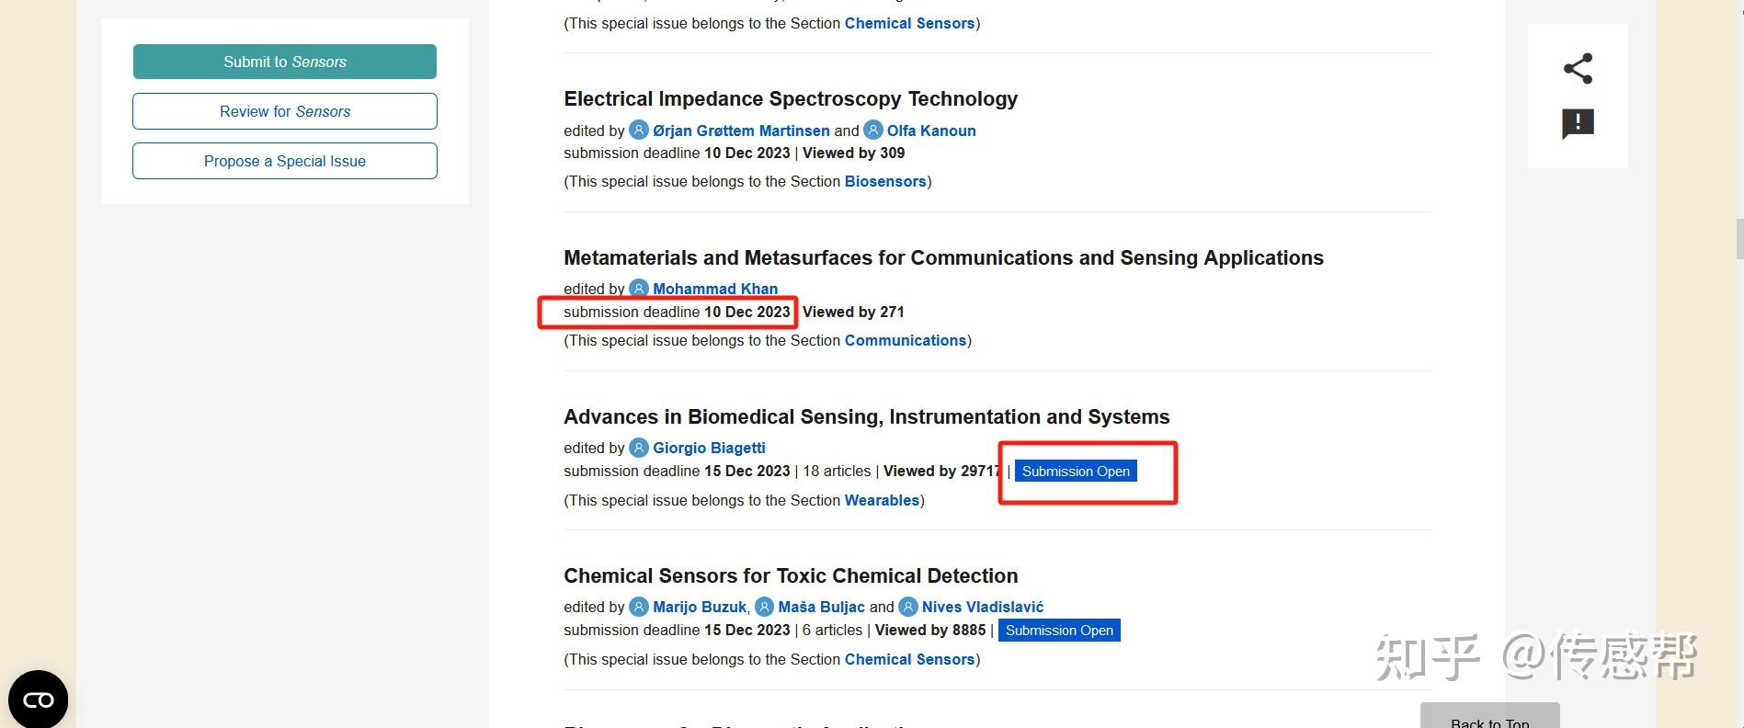Go to the Biosensors section link

pyautogui.click(x=884, y=181)
